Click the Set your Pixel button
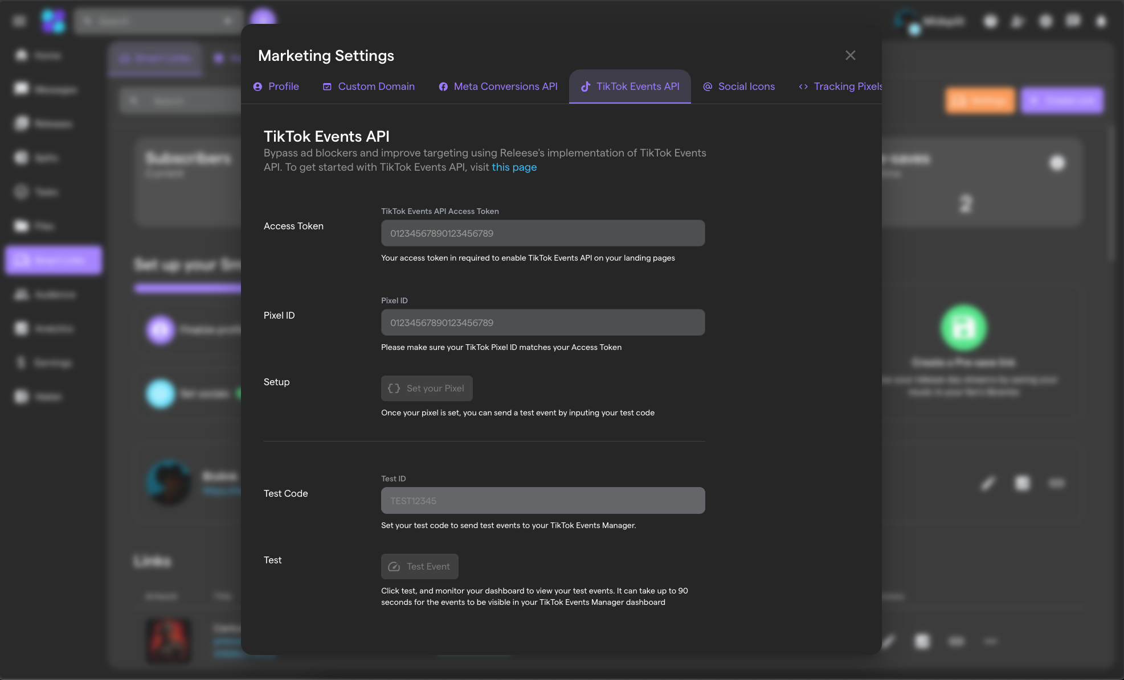Image resolution: width=1124 pixels, height=680 pixels. pyautogui.click(x=427, y=389)
